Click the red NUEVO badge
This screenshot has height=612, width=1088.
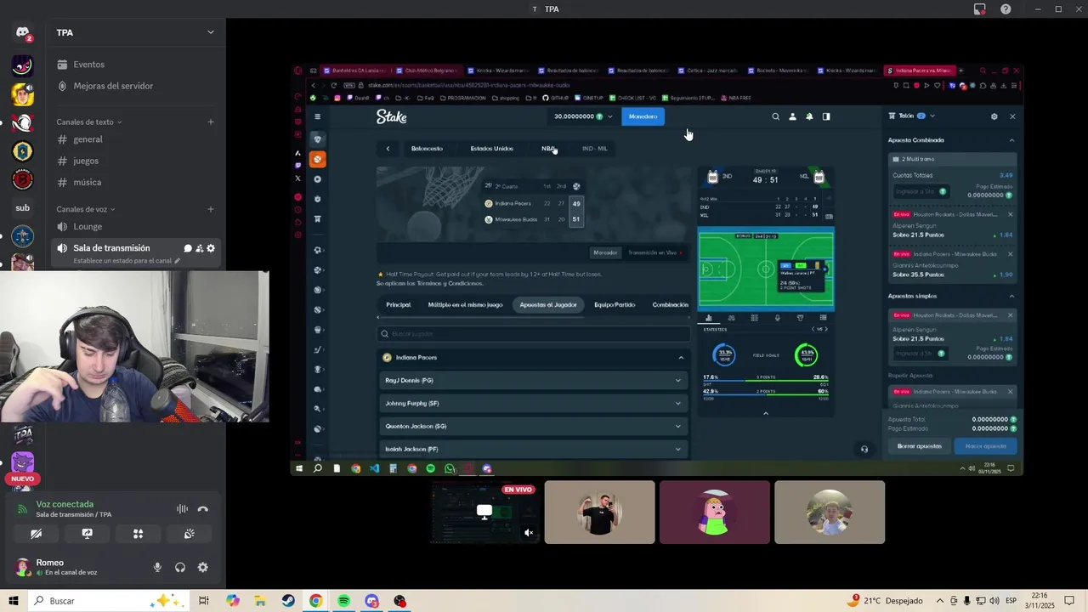23,479
